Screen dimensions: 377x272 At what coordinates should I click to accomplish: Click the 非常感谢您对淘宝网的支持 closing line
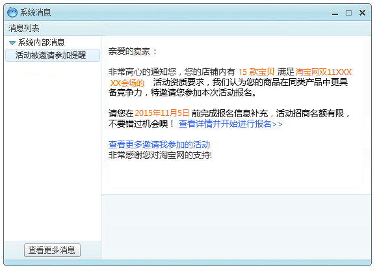click(160, 155)
